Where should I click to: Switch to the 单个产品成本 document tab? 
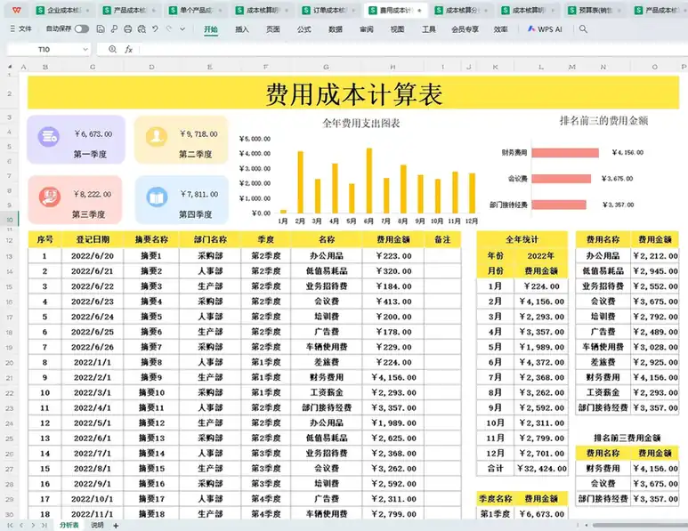click(x=196, y=10)
